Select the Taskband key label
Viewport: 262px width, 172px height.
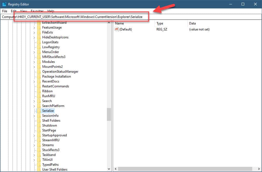point(49,155)
